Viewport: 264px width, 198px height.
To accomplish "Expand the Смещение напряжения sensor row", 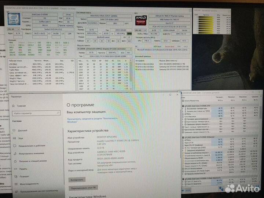I will [183, 150].
